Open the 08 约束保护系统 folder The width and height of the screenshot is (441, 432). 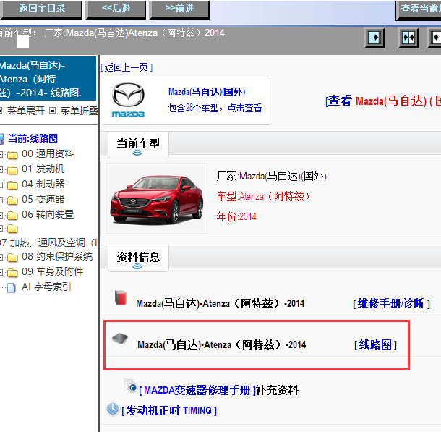point(57,256)
